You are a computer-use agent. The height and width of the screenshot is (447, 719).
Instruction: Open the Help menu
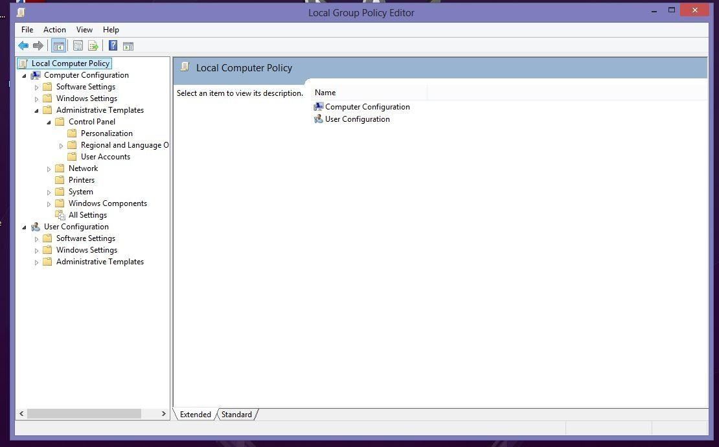pyautogui.click(x=111, y=30)
